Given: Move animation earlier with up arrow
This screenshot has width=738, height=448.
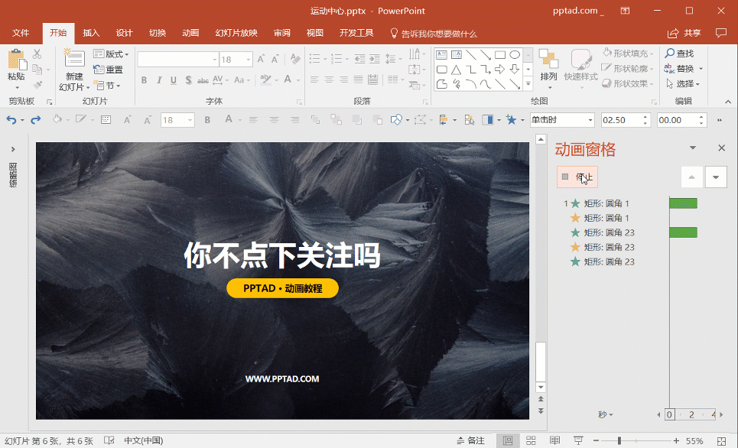Looking at the screenshot, I should pos(692,177).
